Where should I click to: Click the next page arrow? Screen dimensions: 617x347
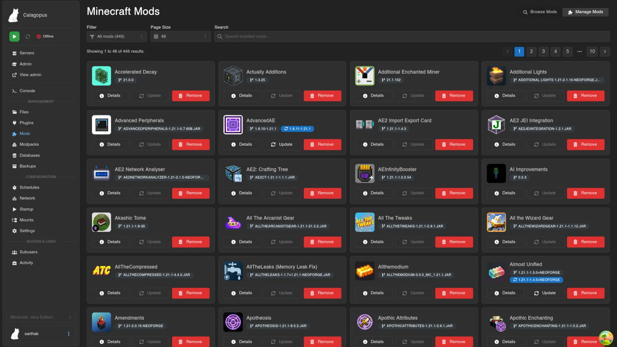click(605, 51)
